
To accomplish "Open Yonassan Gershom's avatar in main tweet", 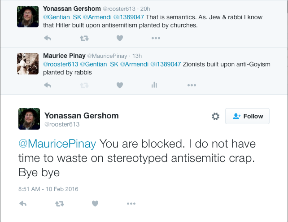I will pyautogui.click(x=29, y=119).
